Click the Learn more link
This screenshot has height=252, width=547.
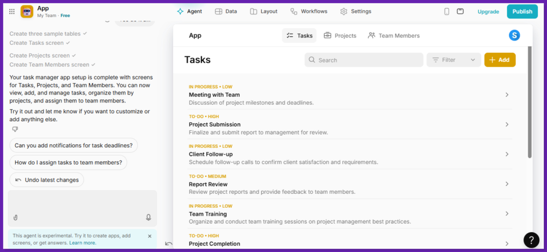82,243
